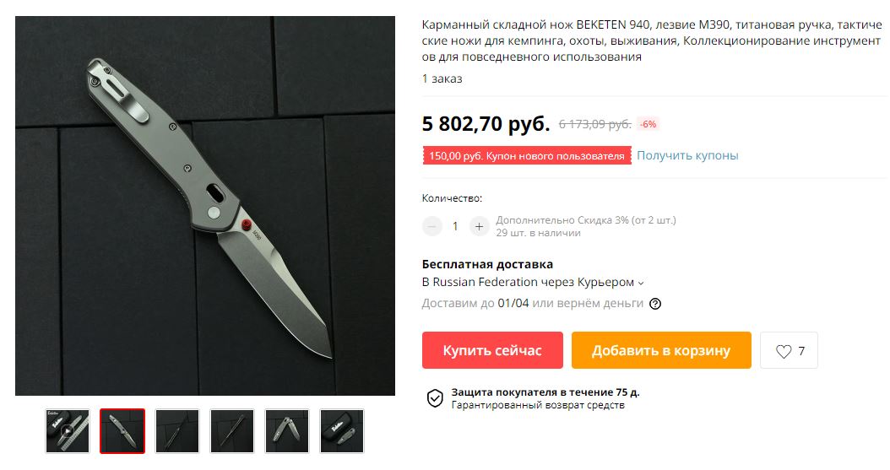The height and width of the screenshot is (470, 890).
Task: Click the quantity number field
Action: click(455, 227)
